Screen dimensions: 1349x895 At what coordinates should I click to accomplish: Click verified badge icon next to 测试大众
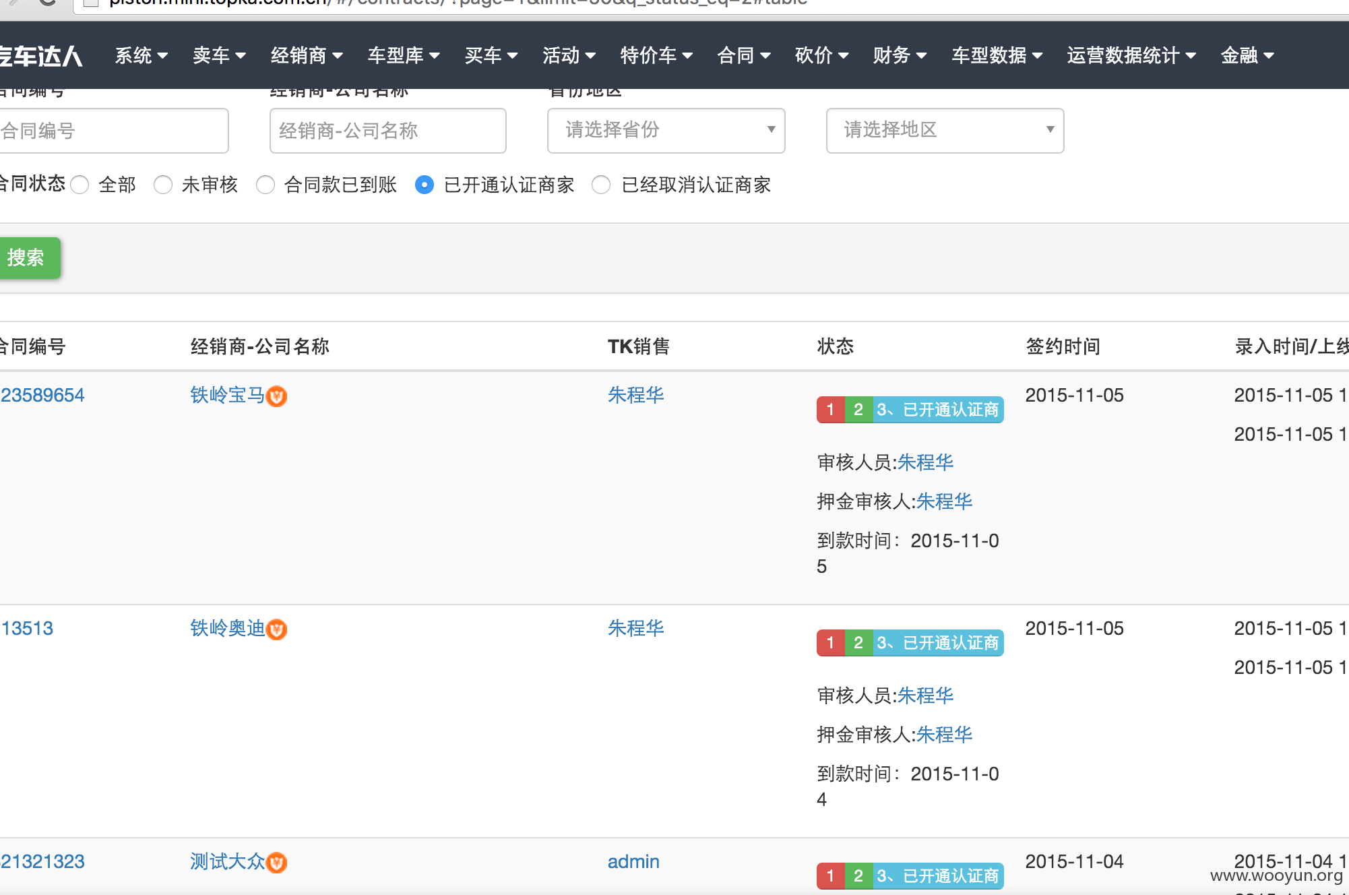tap(276, 863)
